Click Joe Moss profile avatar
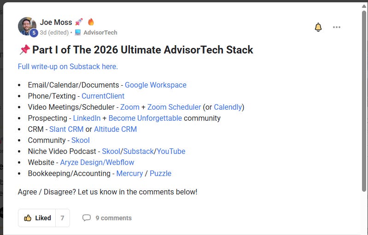Viewport: 368px width, 235px height. [27, 26]
